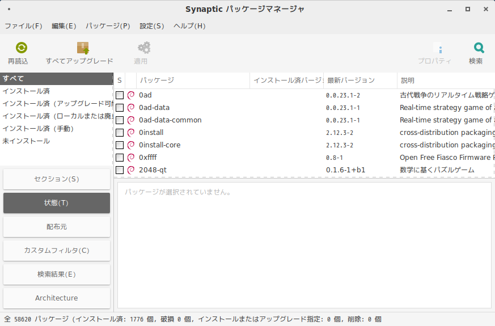This screenshot has width=495, height=326.
Task: Select 未インストール filter entry
Action: (57, 141)
